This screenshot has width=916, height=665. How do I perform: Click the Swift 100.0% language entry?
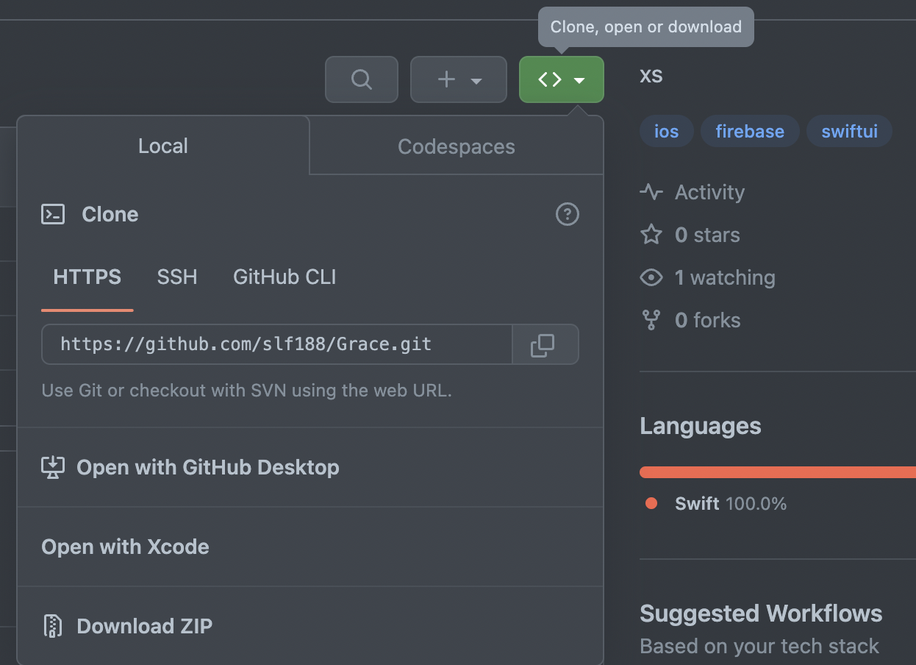[716, 504]
